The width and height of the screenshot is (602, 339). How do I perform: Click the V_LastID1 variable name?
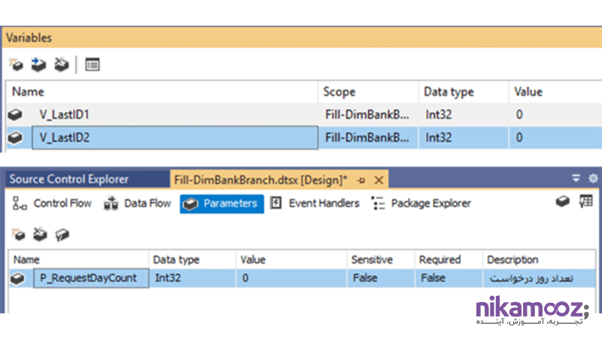click(65, 115)
